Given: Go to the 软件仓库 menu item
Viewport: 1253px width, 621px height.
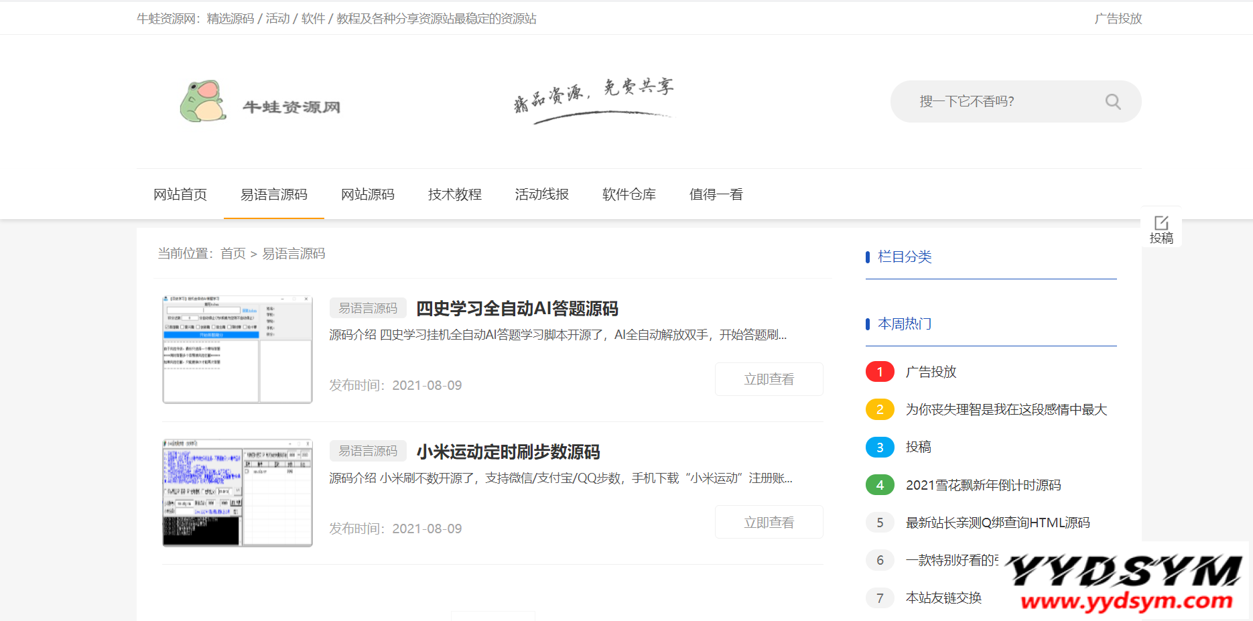Looking at the screenshot, I should tap(629, 195).
